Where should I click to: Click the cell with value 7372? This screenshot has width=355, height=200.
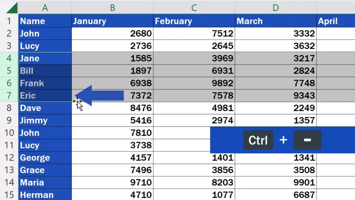[x=112, y=95]
